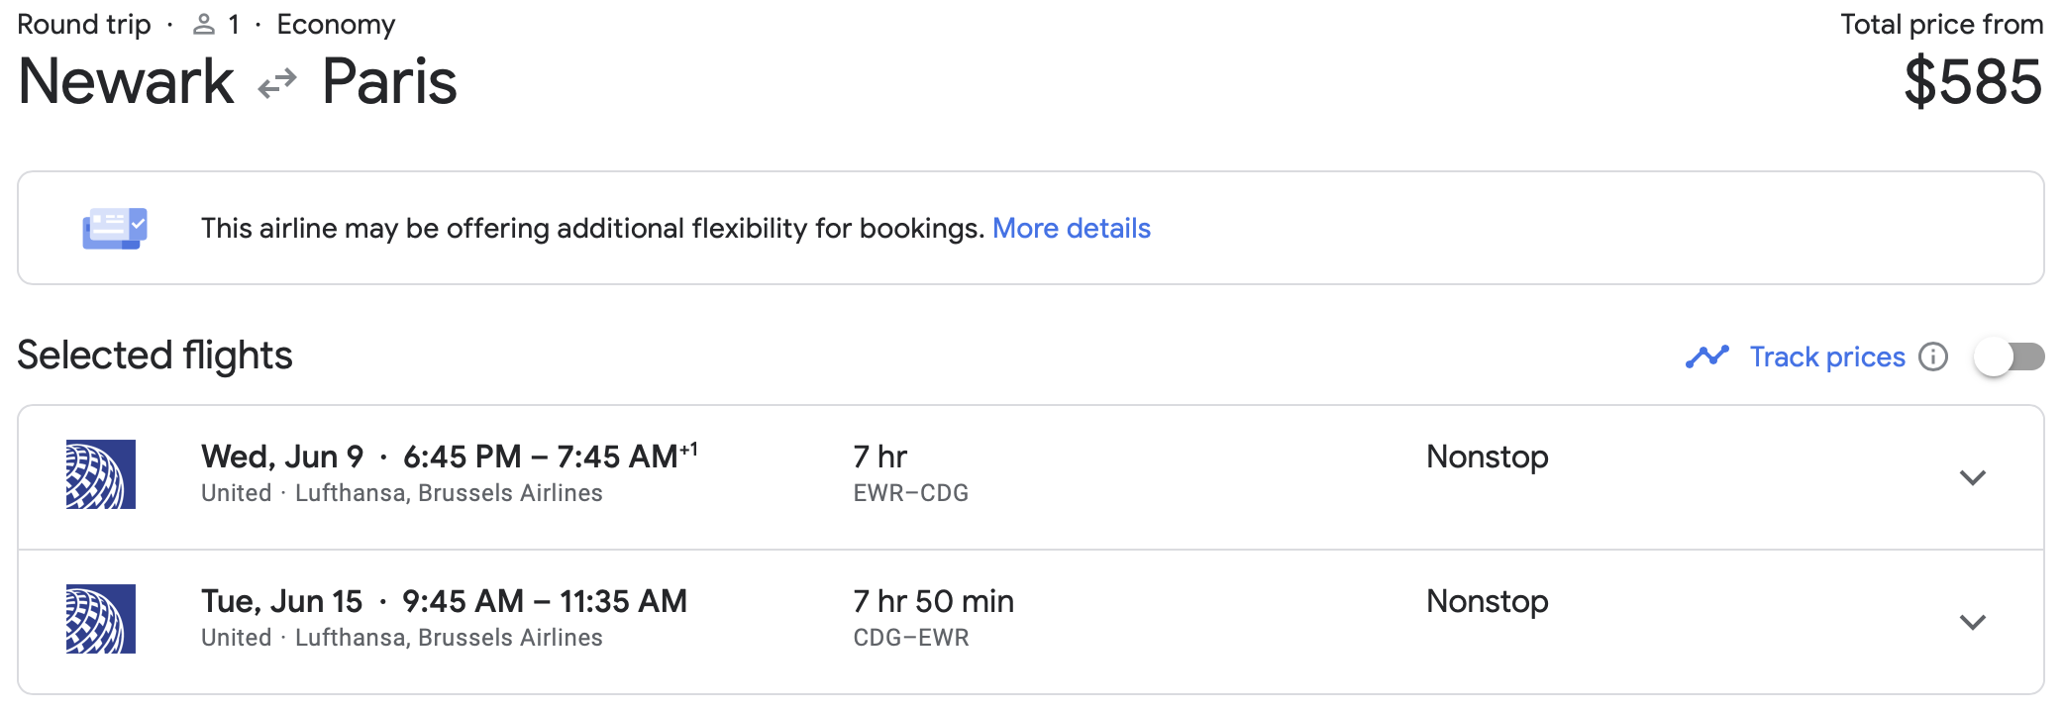Click the passenger count person icon

205,24
